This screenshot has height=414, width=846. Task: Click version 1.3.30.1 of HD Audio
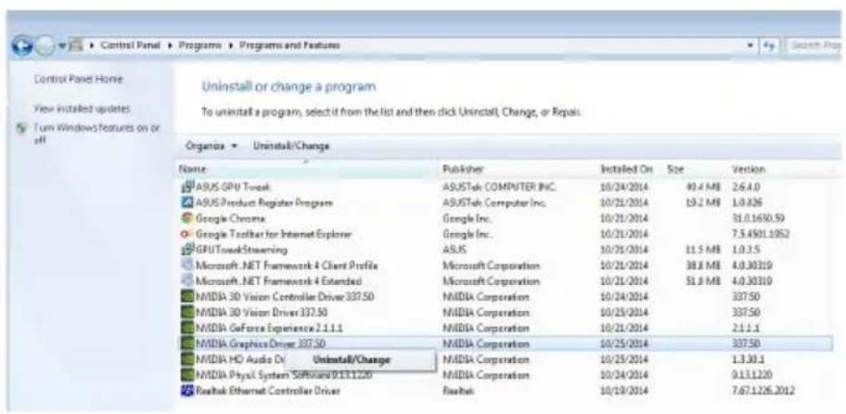(748, 359)
